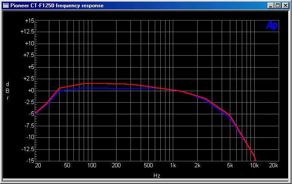Minimize the frequency response window
Screen dimensions: 292x184
point(271,6)
